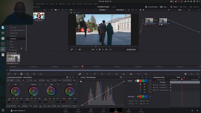Open the Clip menu in menu bar

pos(47,4)
